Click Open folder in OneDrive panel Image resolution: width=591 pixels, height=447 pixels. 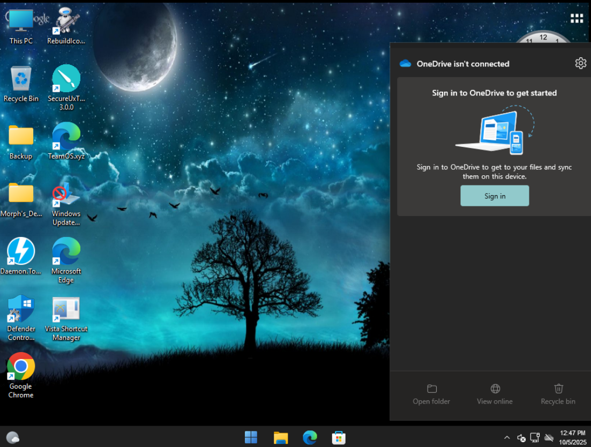[431, 394]
